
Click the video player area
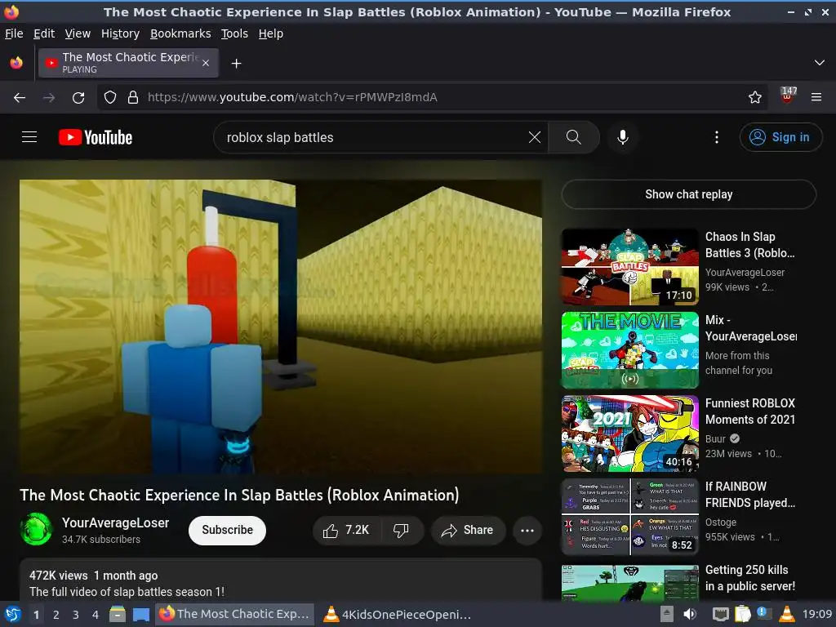pyautogui.click(x=281, y=327)
